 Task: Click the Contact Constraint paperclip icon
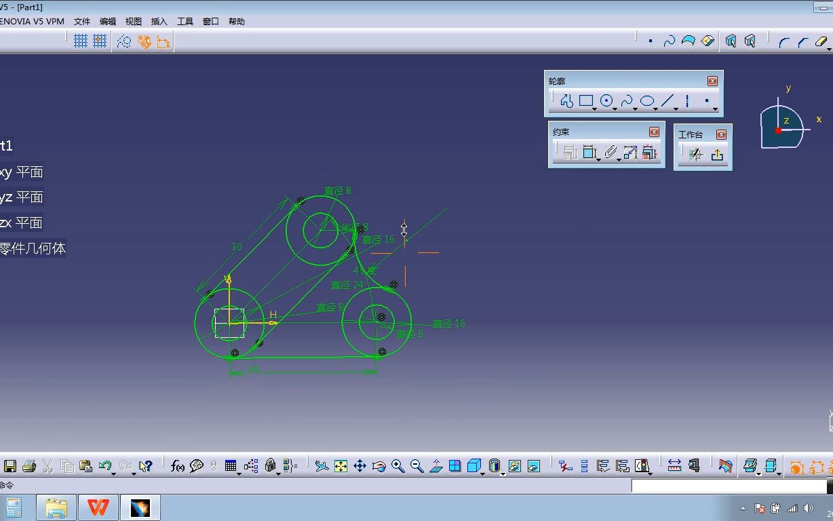(611, 153)
